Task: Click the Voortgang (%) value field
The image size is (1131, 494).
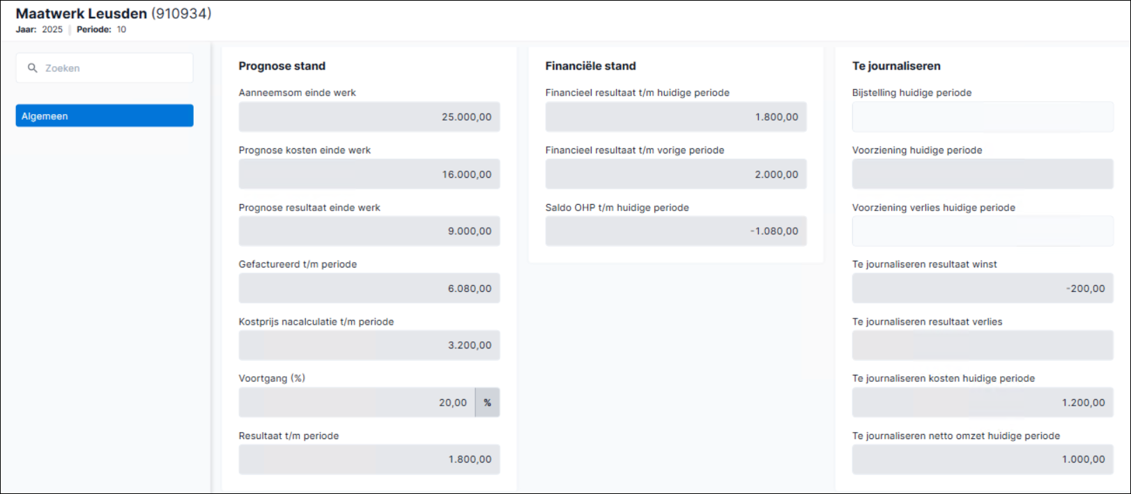Action: coord(357,403)
